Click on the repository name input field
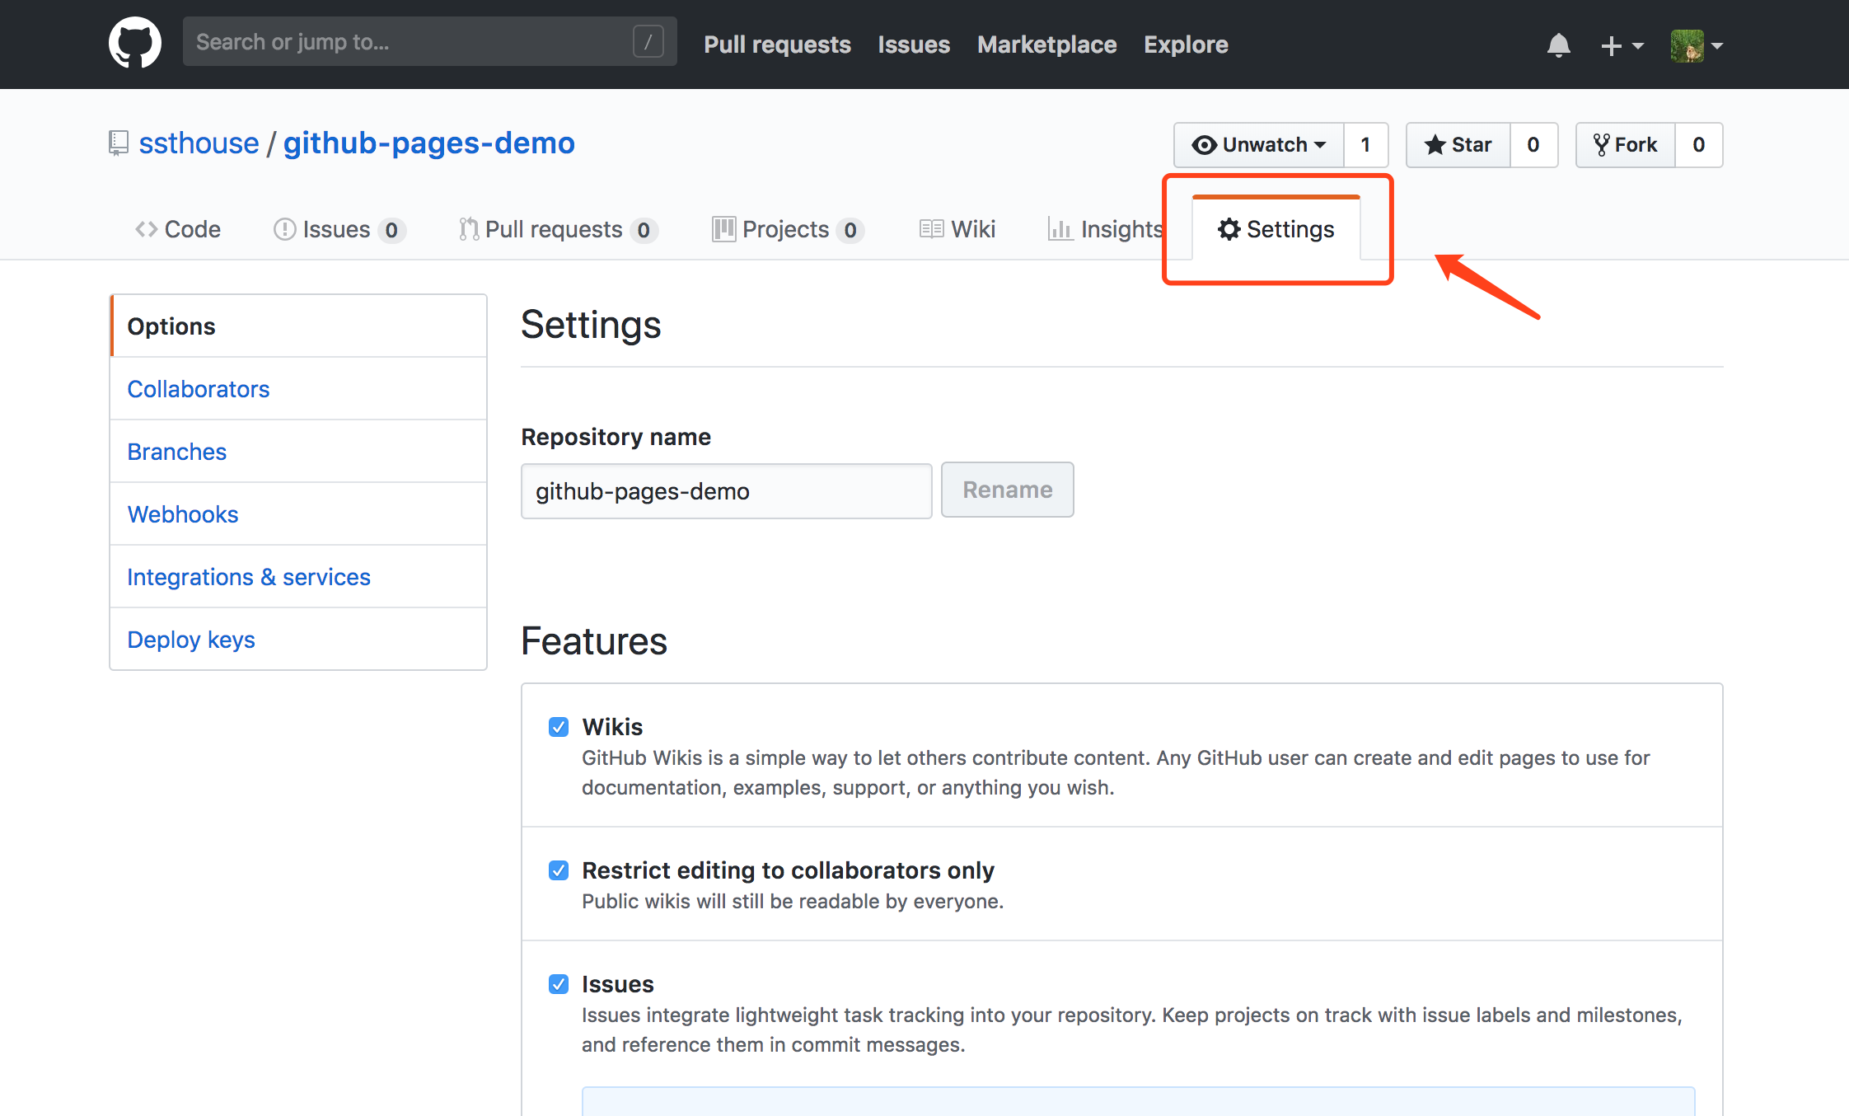The width and height of the screenshot is (1849, 1116). coord(727,490)
